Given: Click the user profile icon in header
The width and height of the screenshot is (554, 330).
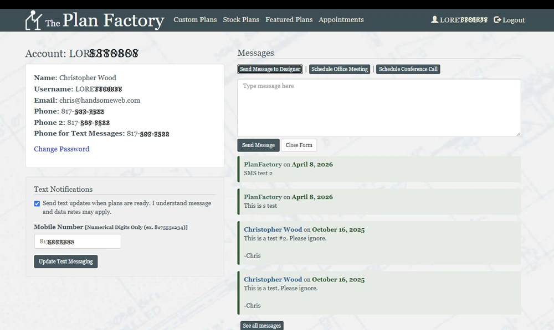Looking at the screenshot, I should point(434,19).
